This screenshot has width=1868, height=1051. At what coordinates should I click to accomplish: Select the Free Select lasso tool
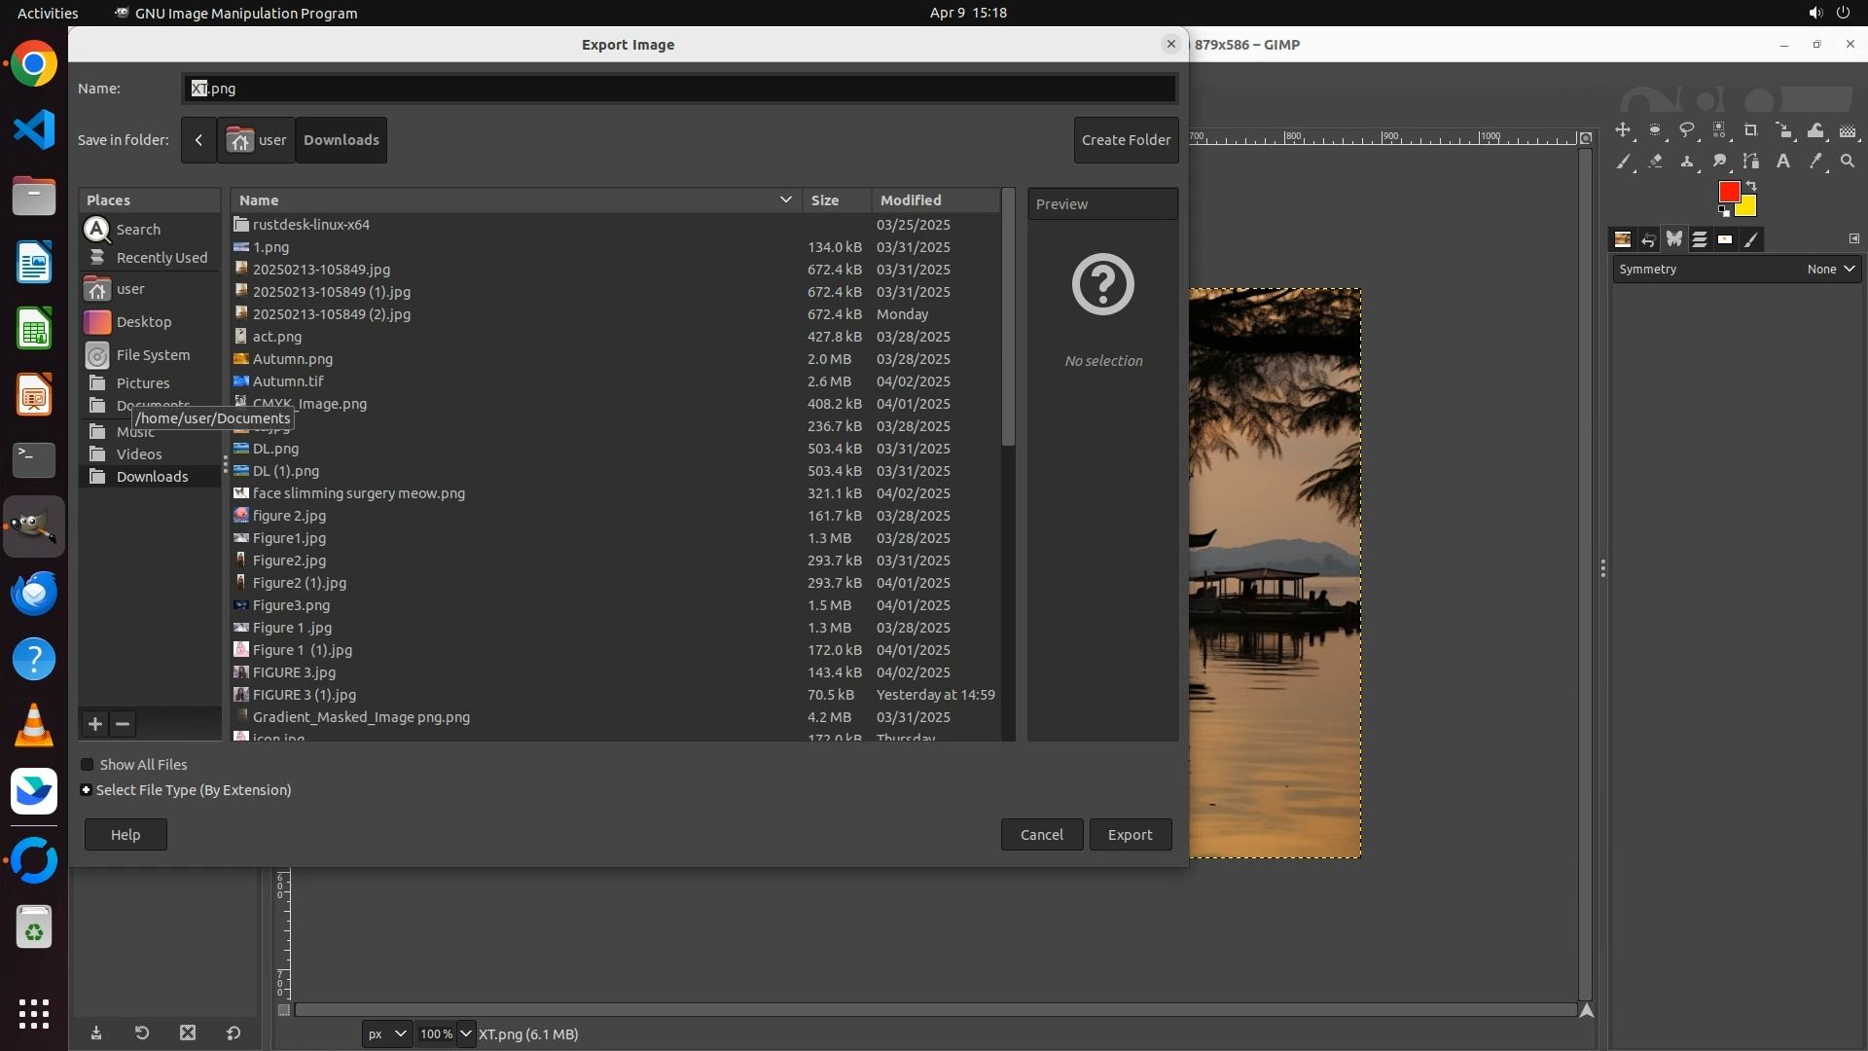(x=1687, y=130)
